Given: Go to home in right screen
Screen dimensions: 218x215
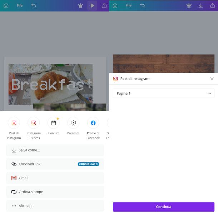Looking at the screenshot, I should [115, 5].
